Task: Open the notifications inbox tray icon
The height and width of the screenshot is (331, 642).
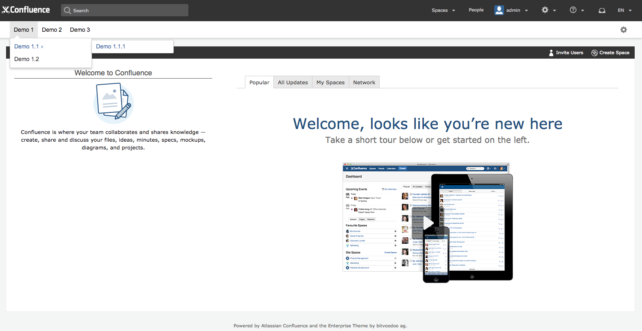Action: [x=602, y=10]
